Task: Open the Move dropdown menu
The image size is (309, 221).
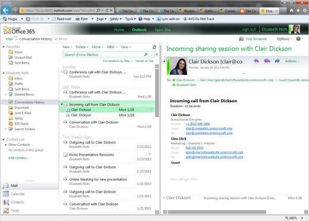Action: click(97, 47)
